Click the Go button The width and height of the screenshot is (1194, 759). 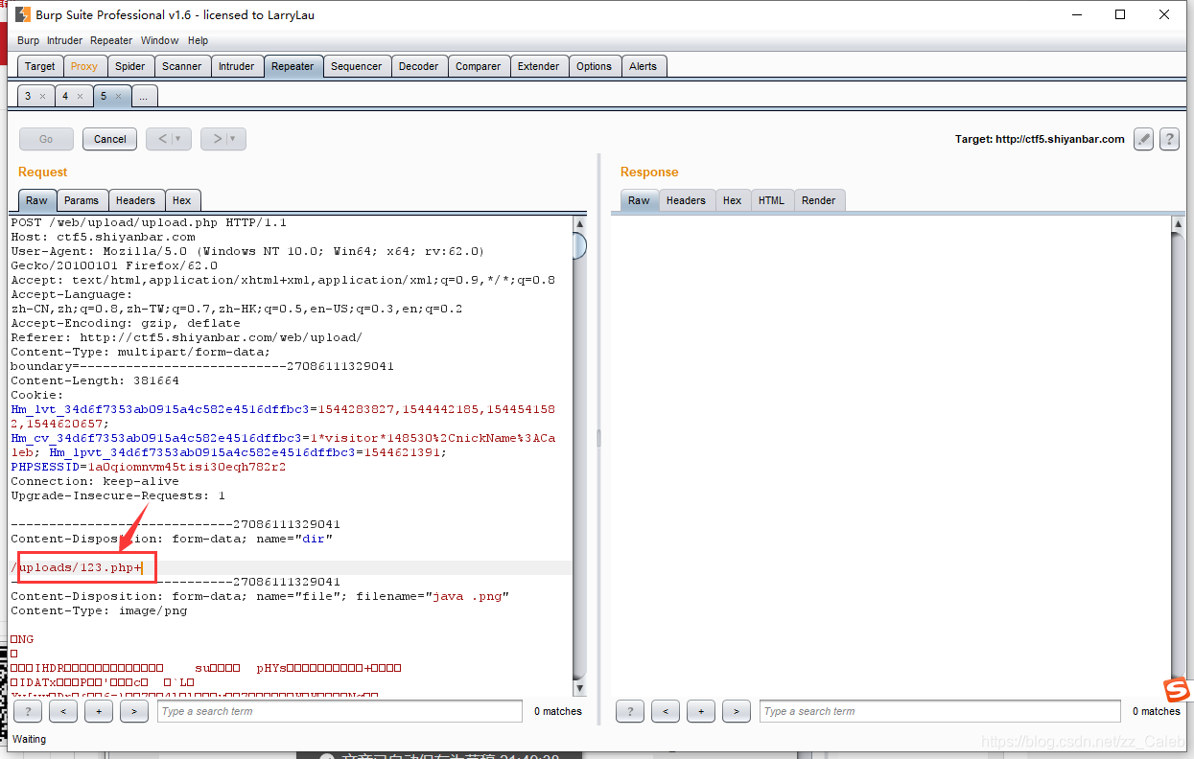point(46,139)
